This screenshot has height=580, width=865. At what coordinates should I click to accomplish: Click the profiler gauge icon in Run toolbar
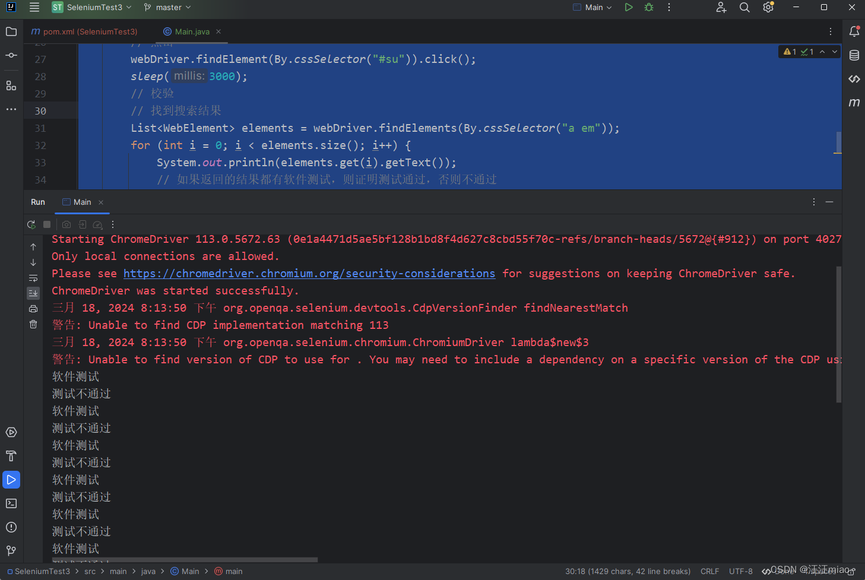[x=98, y=224]
